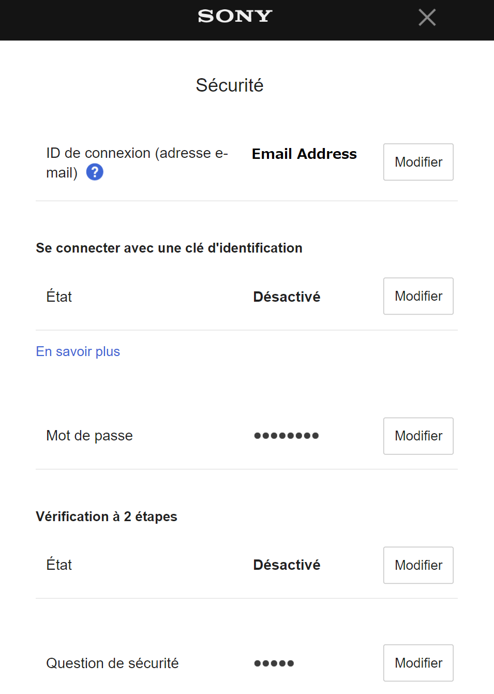The image size is (494, 694).
Task: Click the ID de connexion label
Action: (137, 154)
